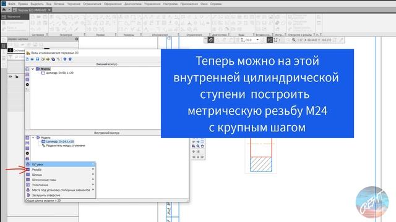Select Места под установку стопорных элементов
Image resolution: width=396 pixels, height=222 pixels.
point(60,190)
